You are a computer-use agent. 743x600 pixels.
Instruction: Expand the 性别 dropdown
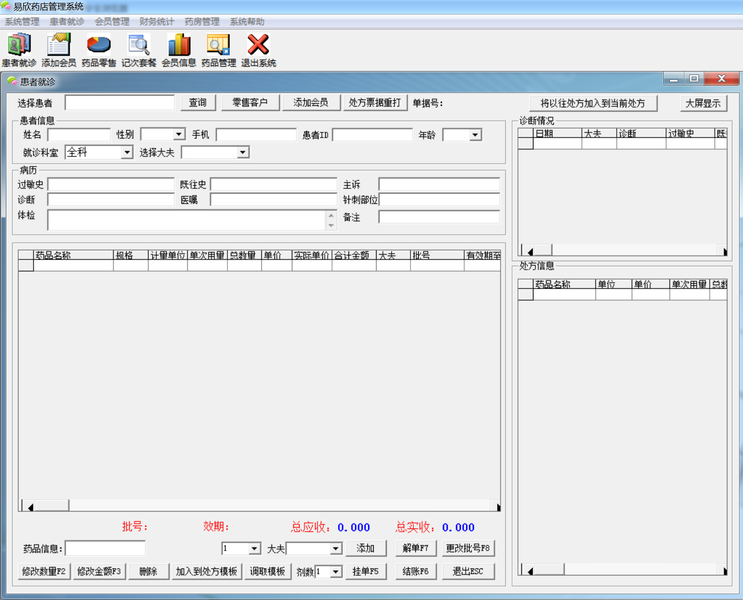point(179,135)
